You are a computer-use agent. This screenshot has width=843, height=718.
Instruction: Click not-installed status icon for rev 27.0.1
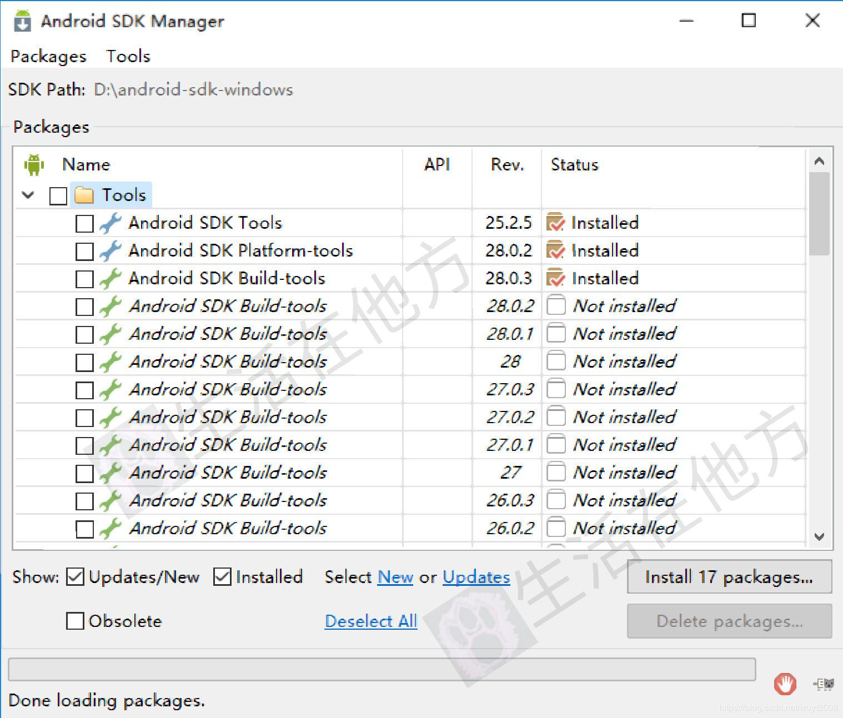(556, 444)
